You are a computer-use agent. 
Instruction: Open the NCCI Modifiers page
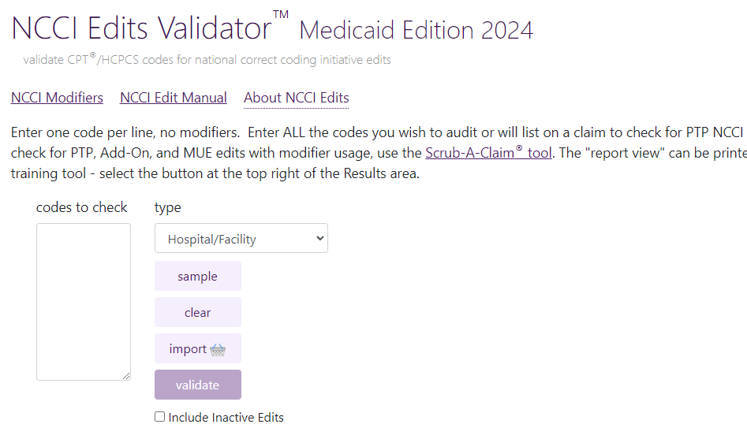pos(57,98)
